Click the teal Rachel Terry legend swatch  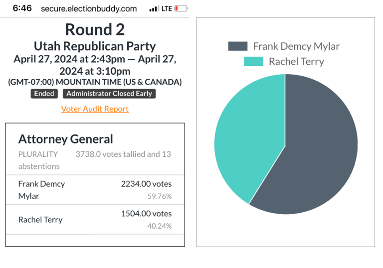click(x=253, y=62)
